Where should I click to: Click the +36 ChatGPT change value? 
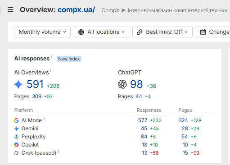[151, 86]
